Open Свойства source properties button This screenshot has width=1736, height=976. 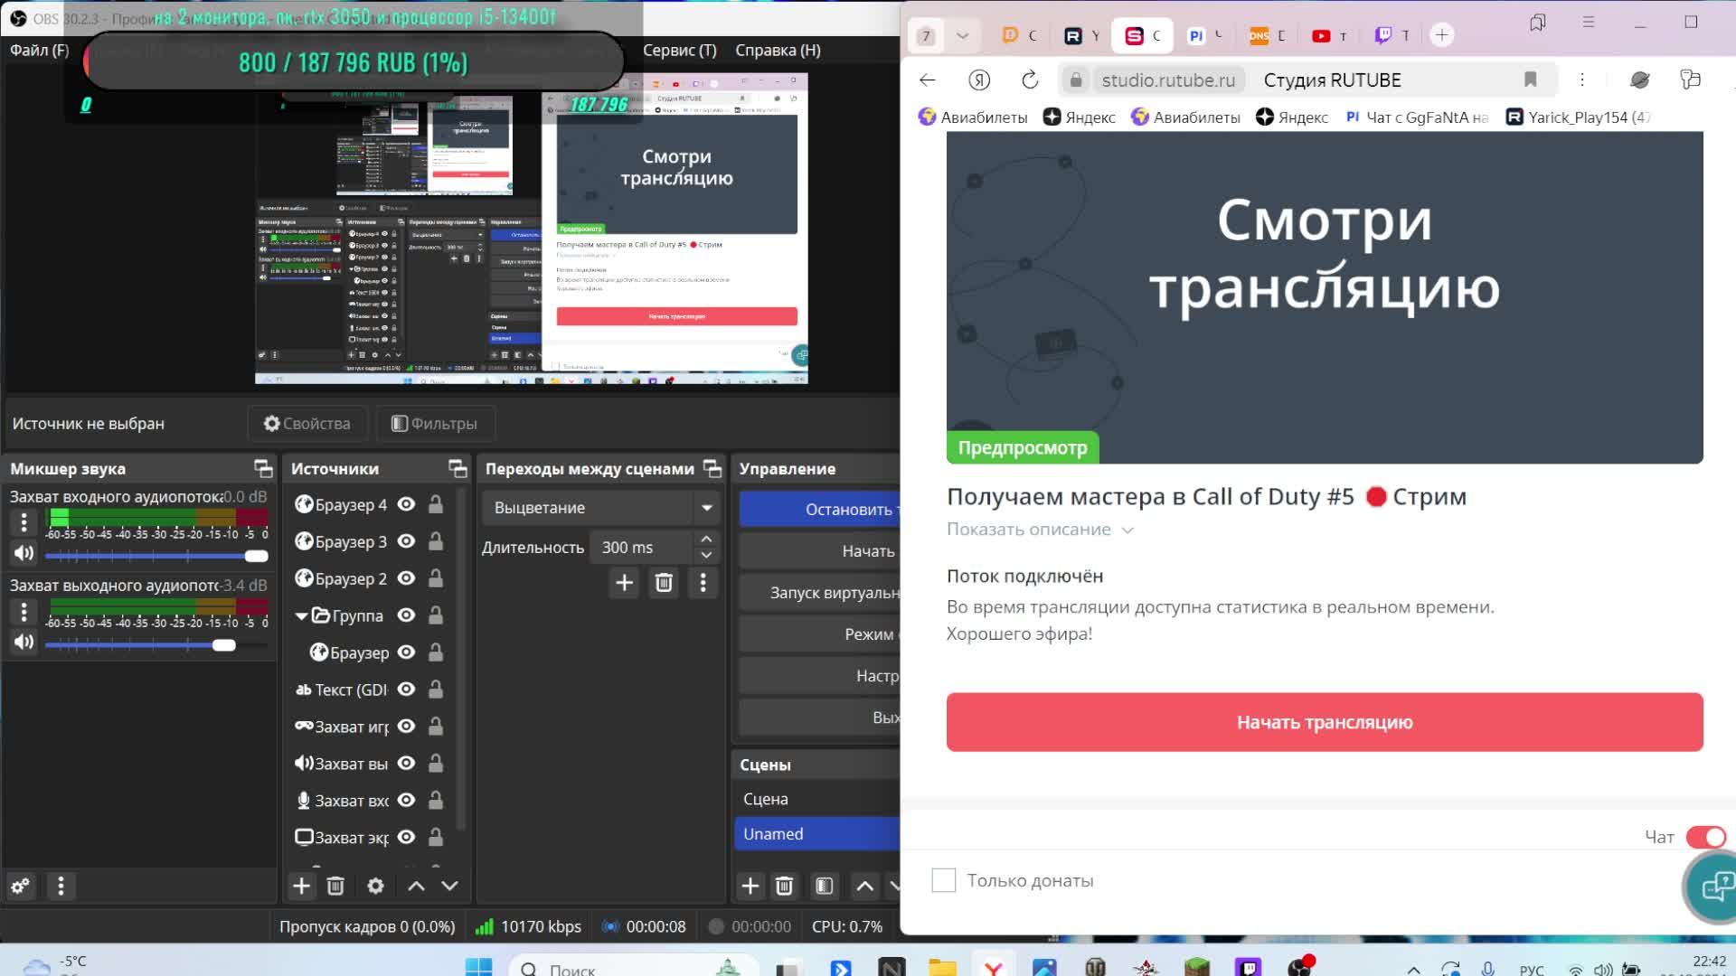click(x=307, y=424)
